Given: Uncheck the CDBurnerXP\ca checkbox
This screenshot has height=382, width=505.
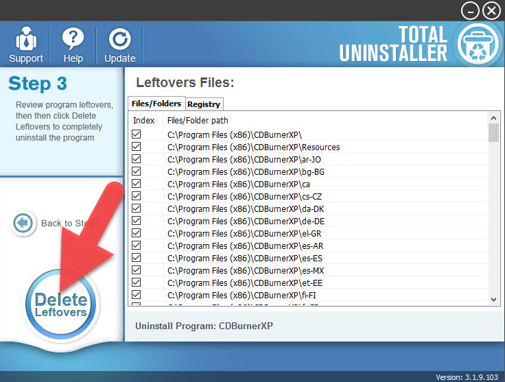Looking at the screenshot, I should coord(137,183).
